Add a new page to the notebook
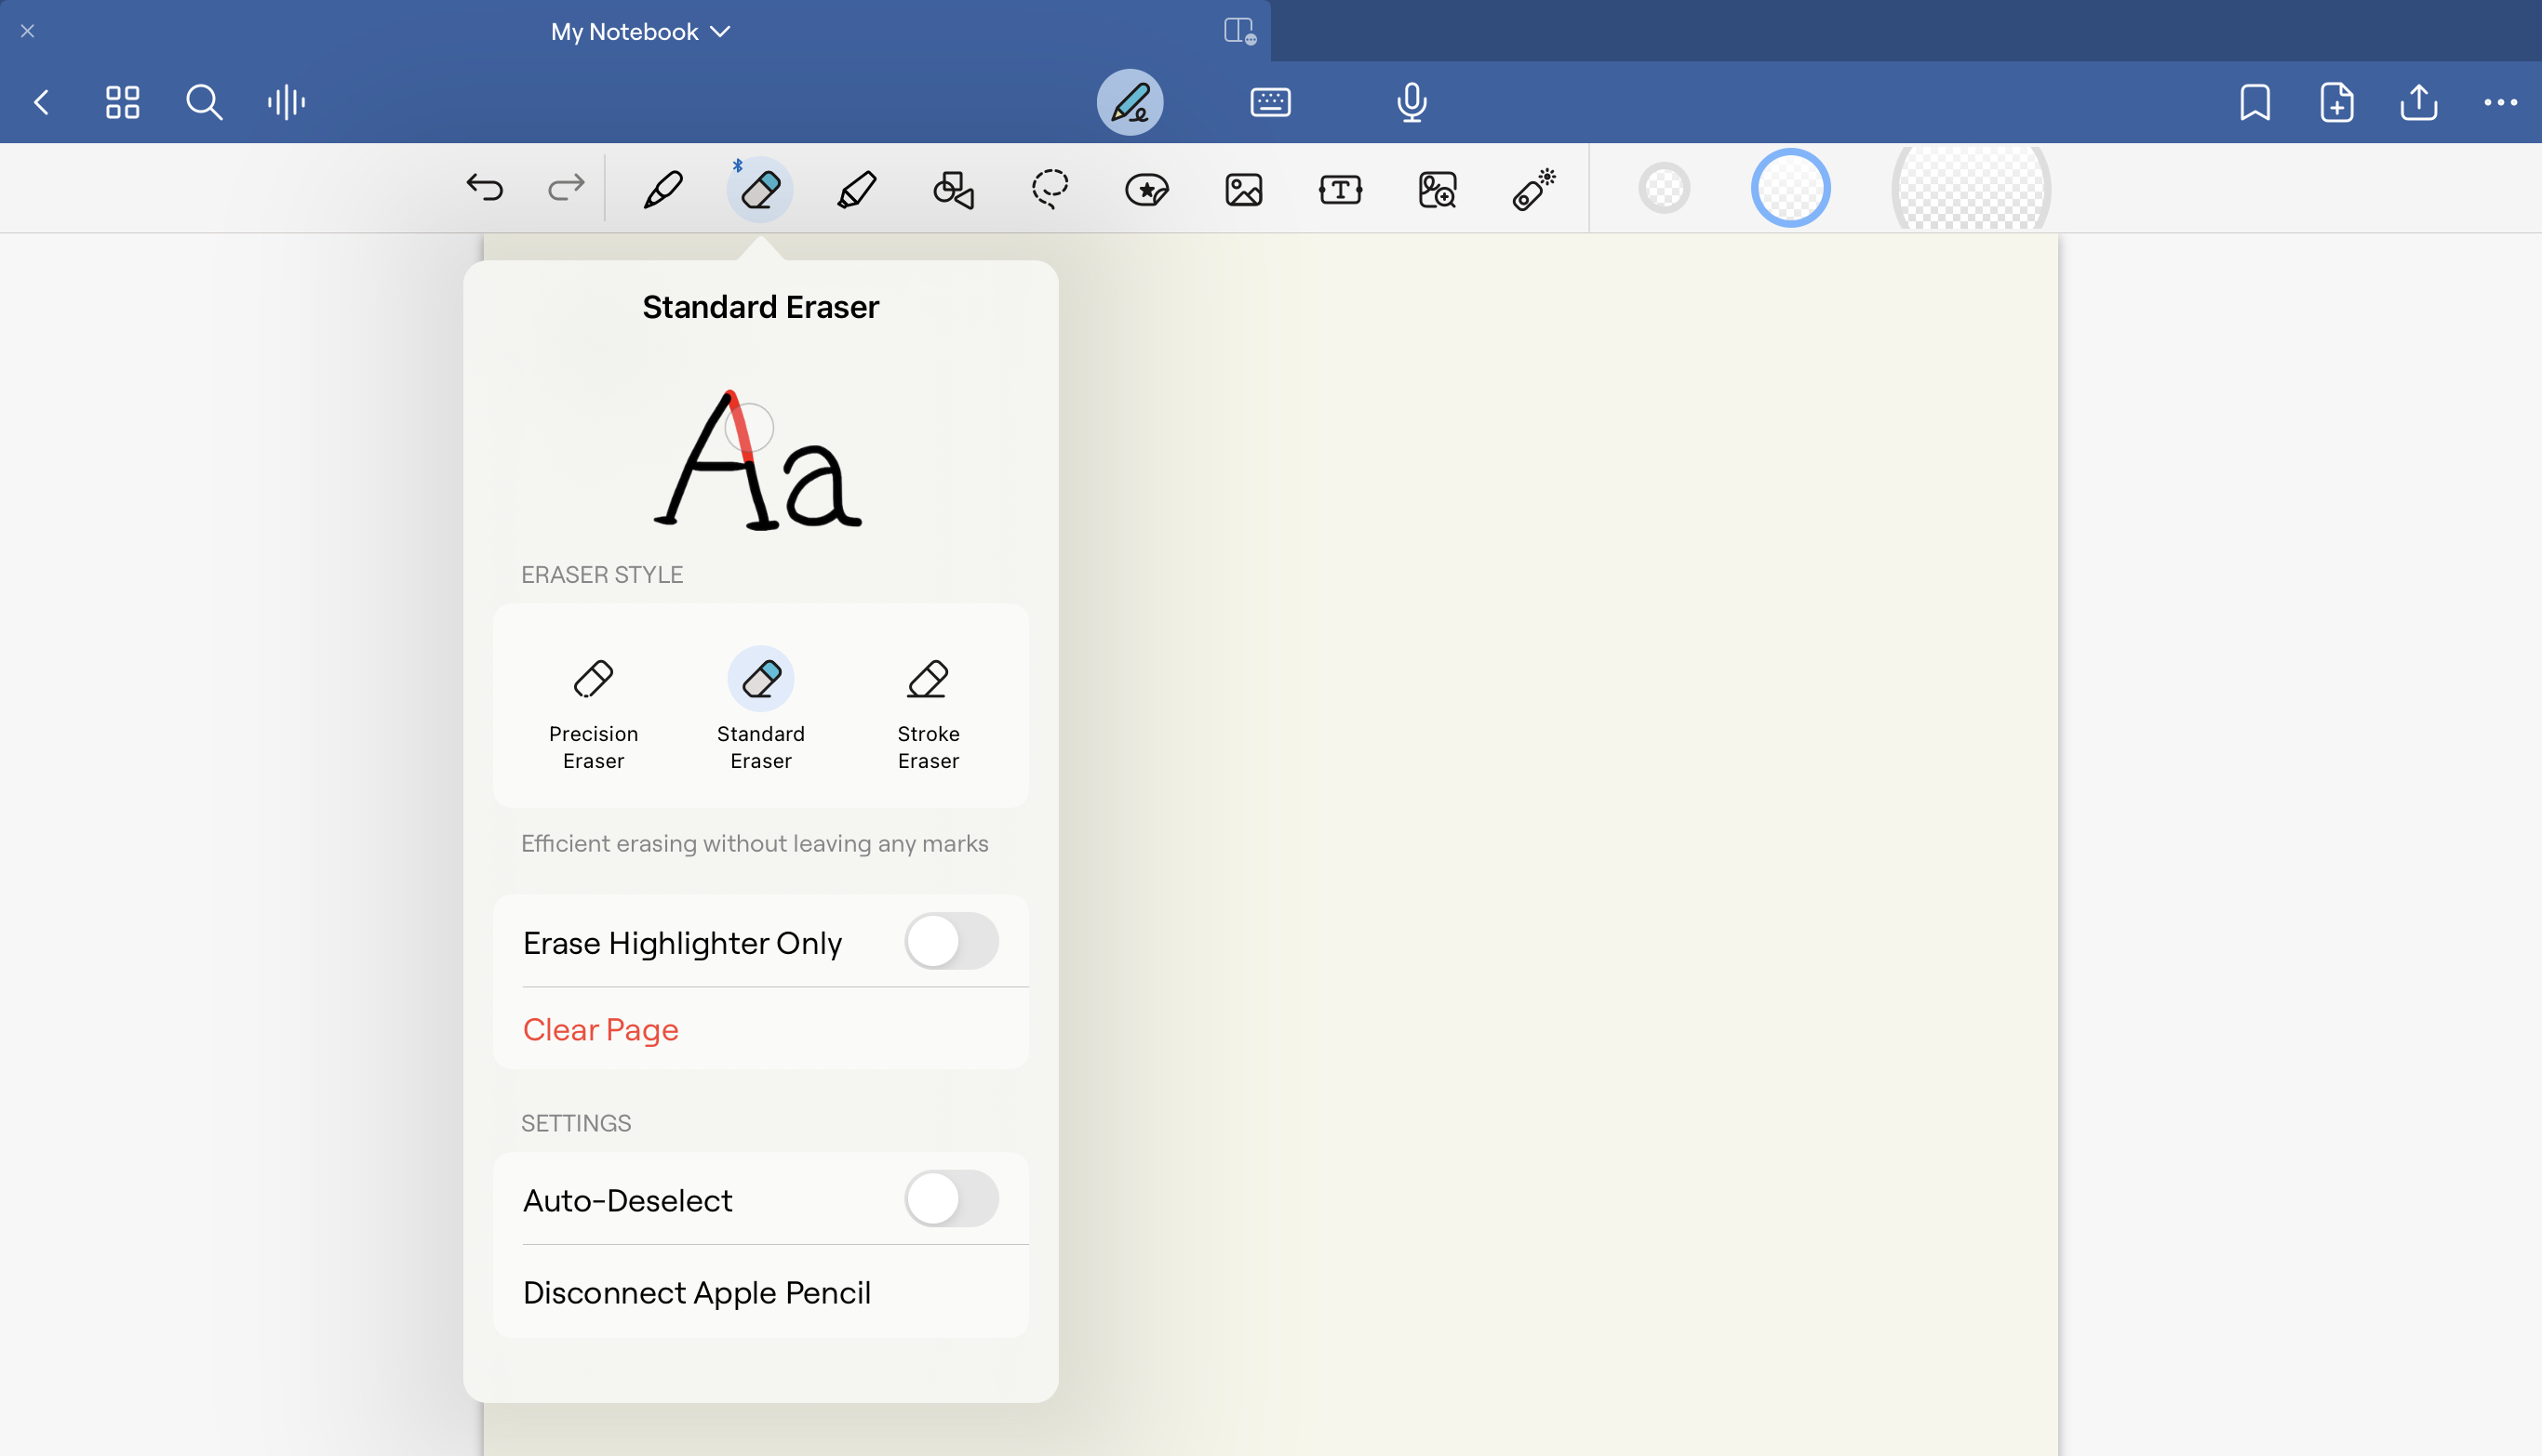This screenshot has height=1456, width=2542. 2335,101
